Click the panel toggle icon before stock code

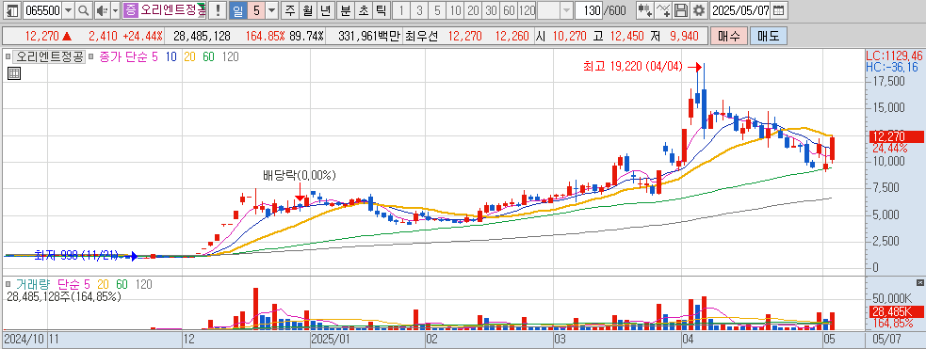pyautogui.click(x=11, y=10)
